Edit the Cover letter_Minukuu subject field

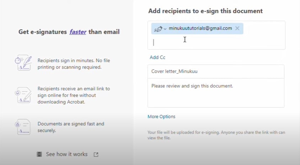(x=216, y=71)
